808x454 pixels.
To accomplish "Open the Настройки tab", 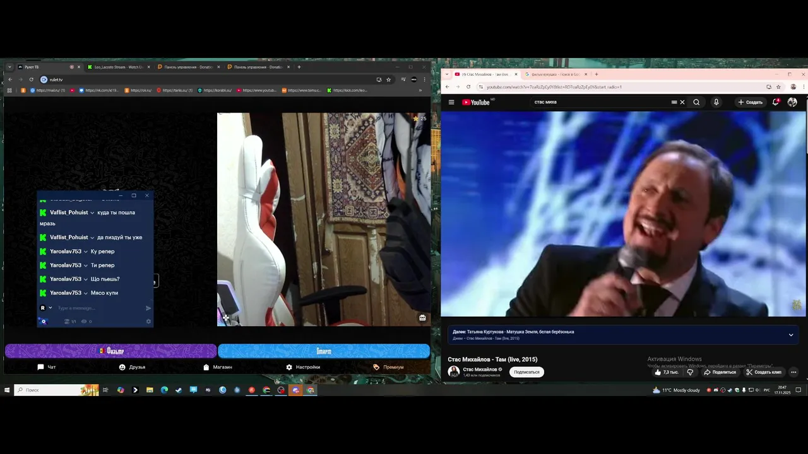I will pyautogui.click(x=303, y=367).
